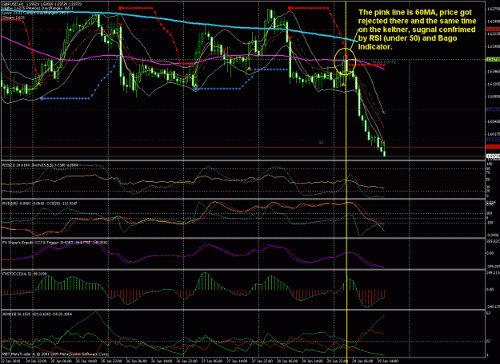Click the FX Sniper's Ergodic CCI label
The image size is (500, 364).
55,243
